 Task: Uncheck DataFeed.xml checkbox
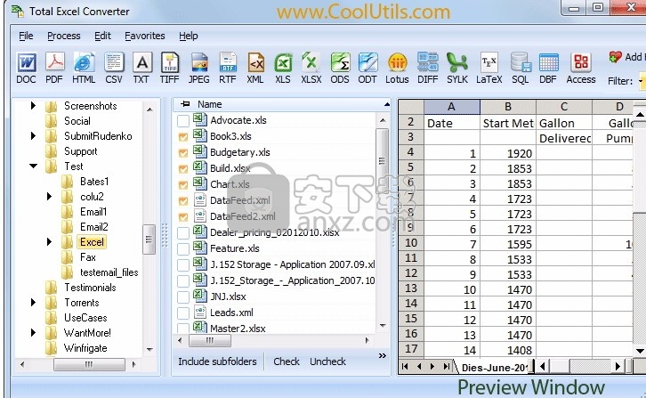tap(183, 201)
